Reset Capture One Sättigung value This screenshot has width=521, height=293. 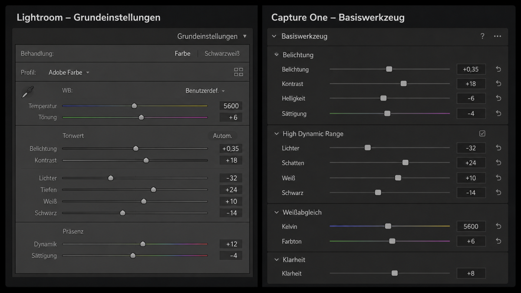click(x=498, y=114)
